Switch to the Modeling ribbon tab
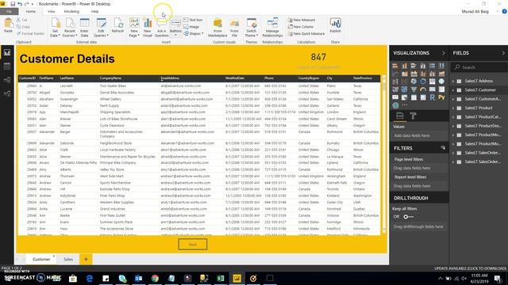This screenshot has height=285, width=508. pyautogui.click(x=71, y=11)
